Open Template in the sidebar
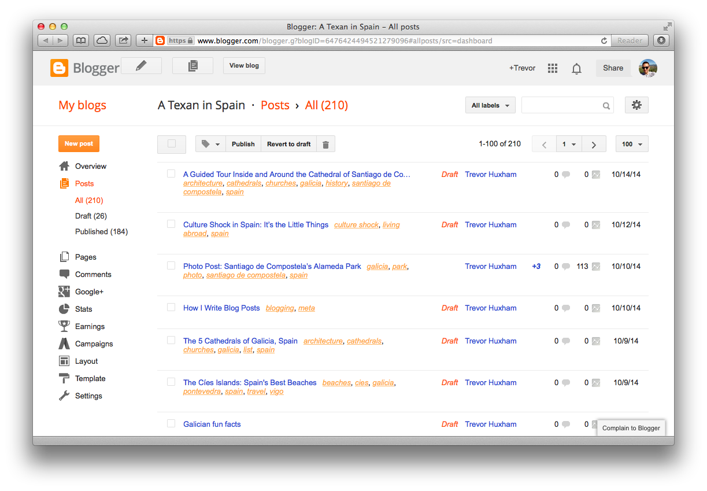 coord(90,378)
